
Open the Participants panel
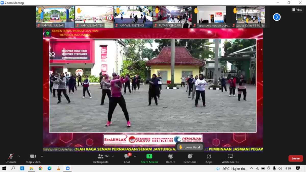[x=101, y=158]
